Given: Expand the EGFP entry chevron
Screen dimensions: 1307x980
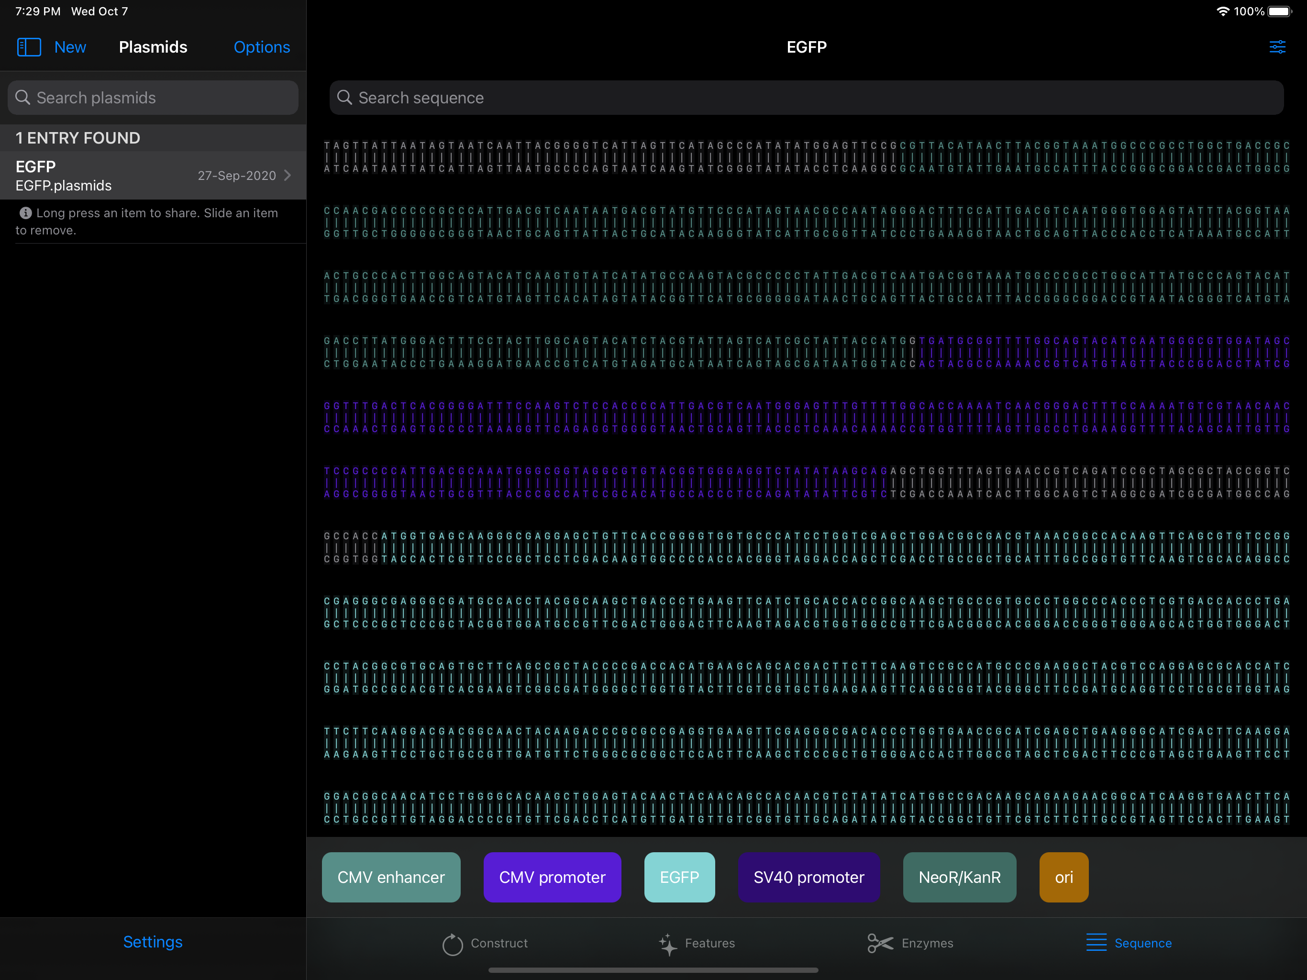Looking at the screenshot, I should [x=288, y=176].
